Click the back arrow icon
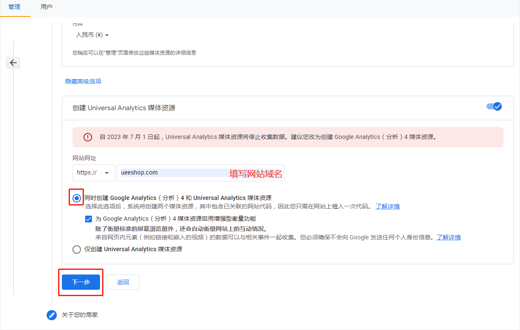 pyautogui.click(x=13, y=63)
